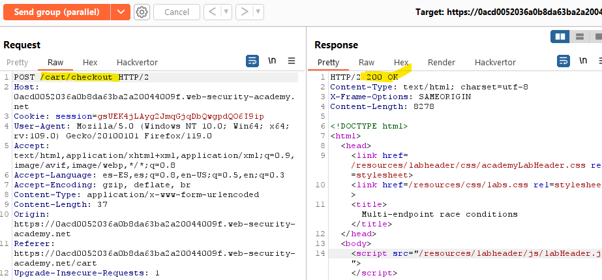Viewport: 602px width, 280px height.
Task: Go forward to next request arrow
Action: 245,12
